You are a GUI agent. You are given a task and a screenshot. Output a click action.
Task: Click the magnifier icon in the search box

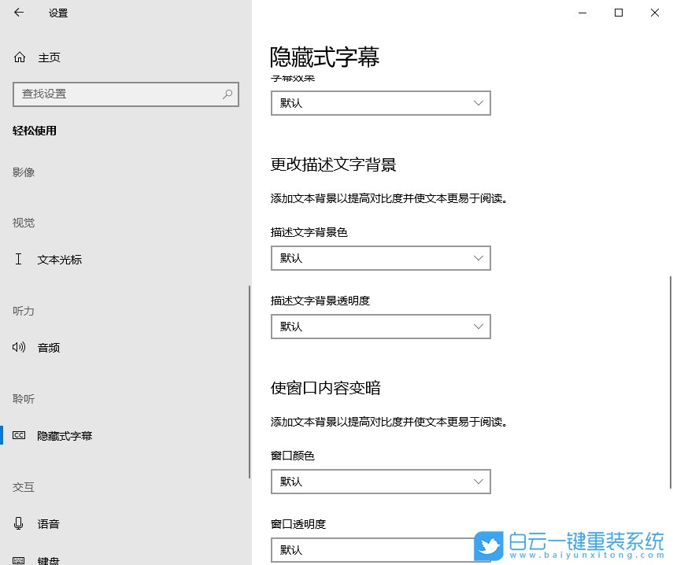pyautogui.click(x=227, y=94)
